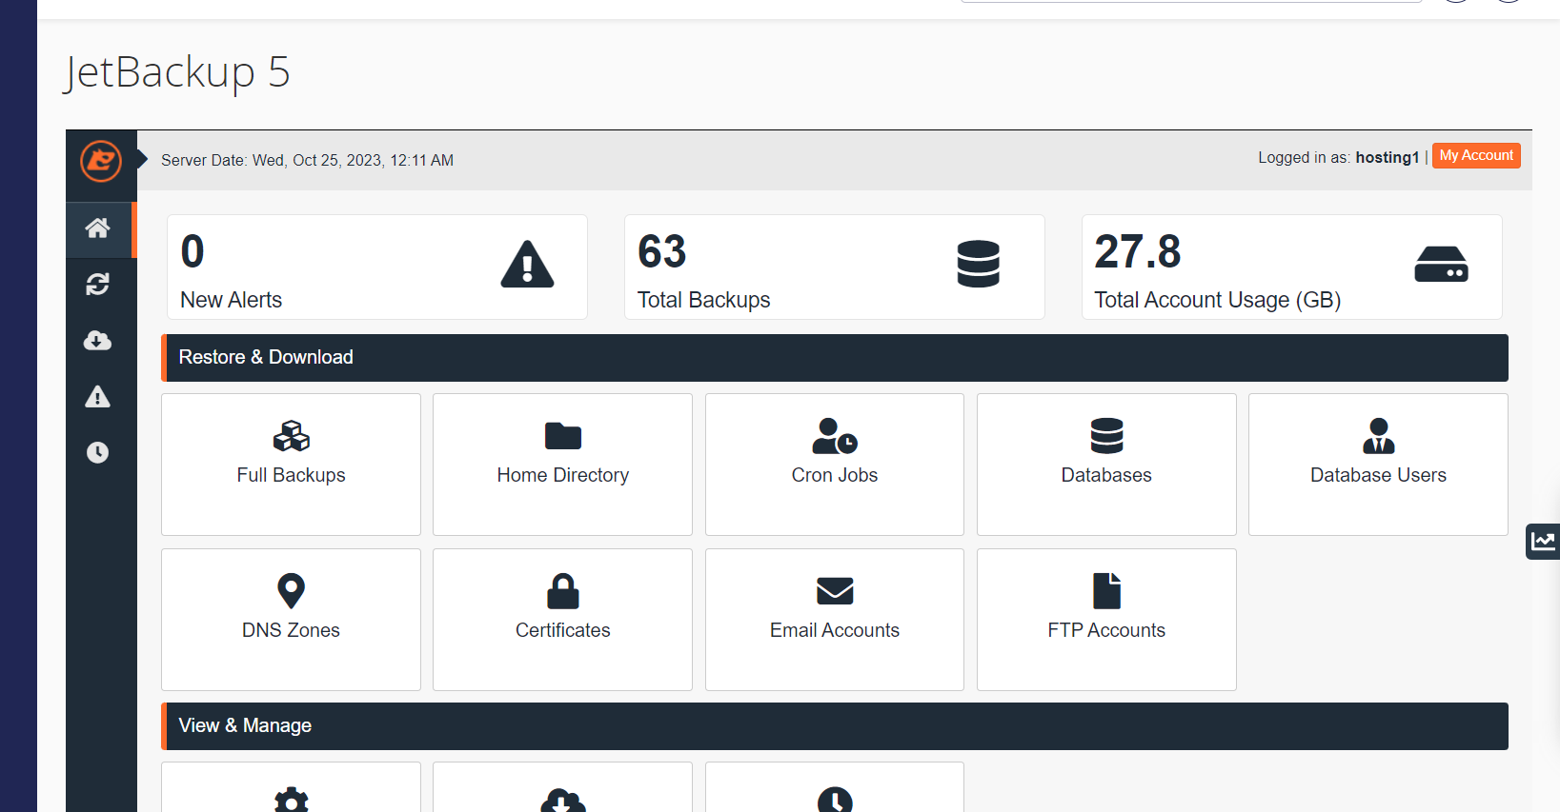Click the JetBackup 5 page title
Screen dimensions: 1560x812
coord(177,72)
